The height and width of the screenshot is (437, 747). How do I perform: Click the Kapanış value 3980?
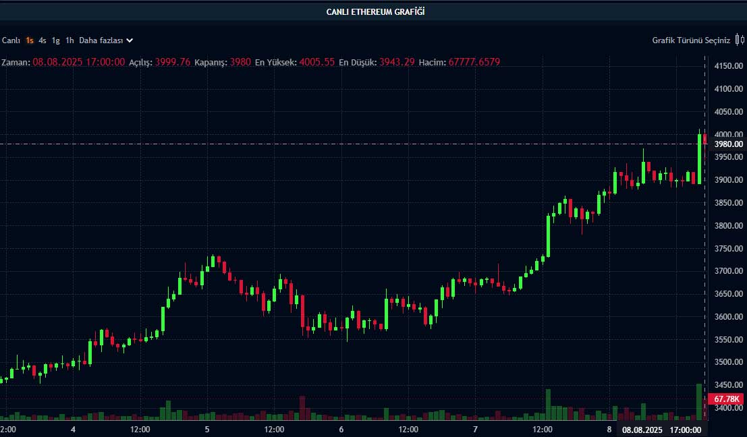240,62
